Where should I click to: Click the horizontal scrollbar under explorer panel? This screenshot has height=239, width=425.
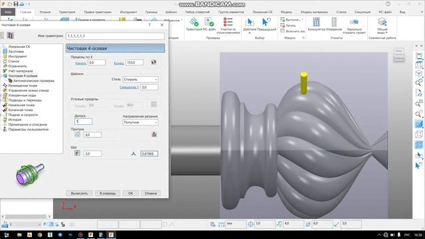27,216
